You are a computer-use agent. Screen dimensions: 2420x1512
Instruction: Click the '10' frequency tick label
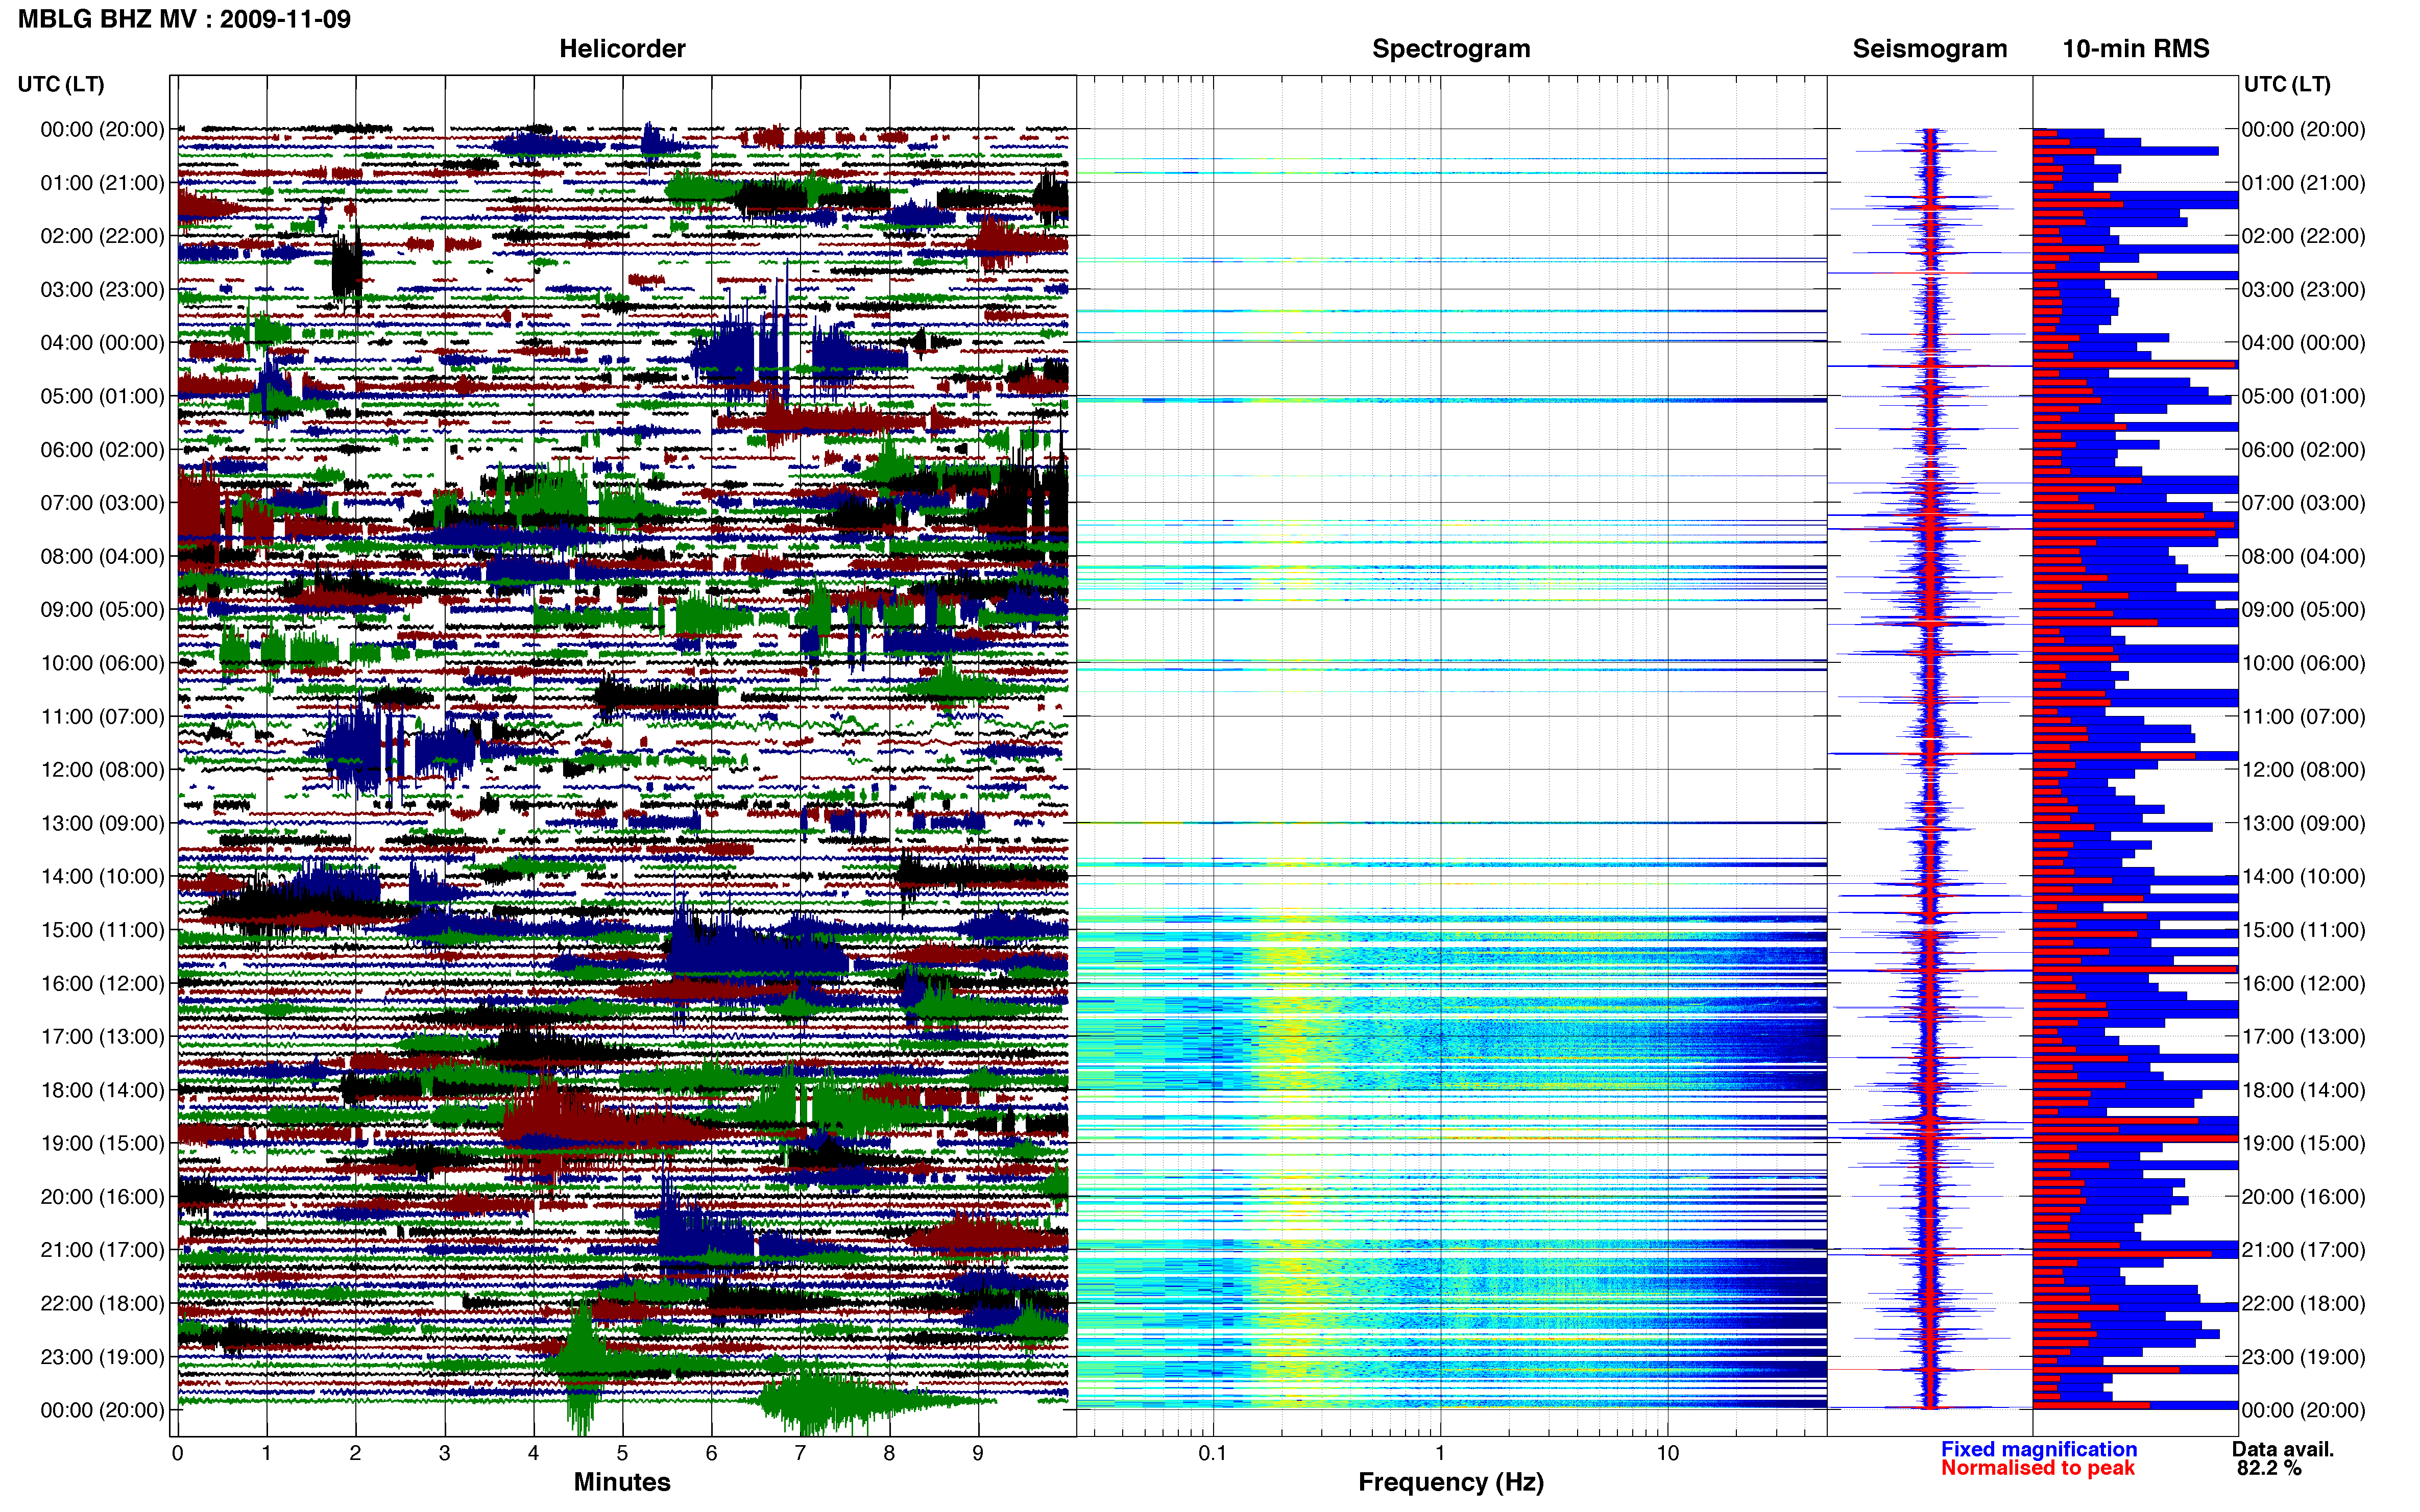click(1667, 1453)
